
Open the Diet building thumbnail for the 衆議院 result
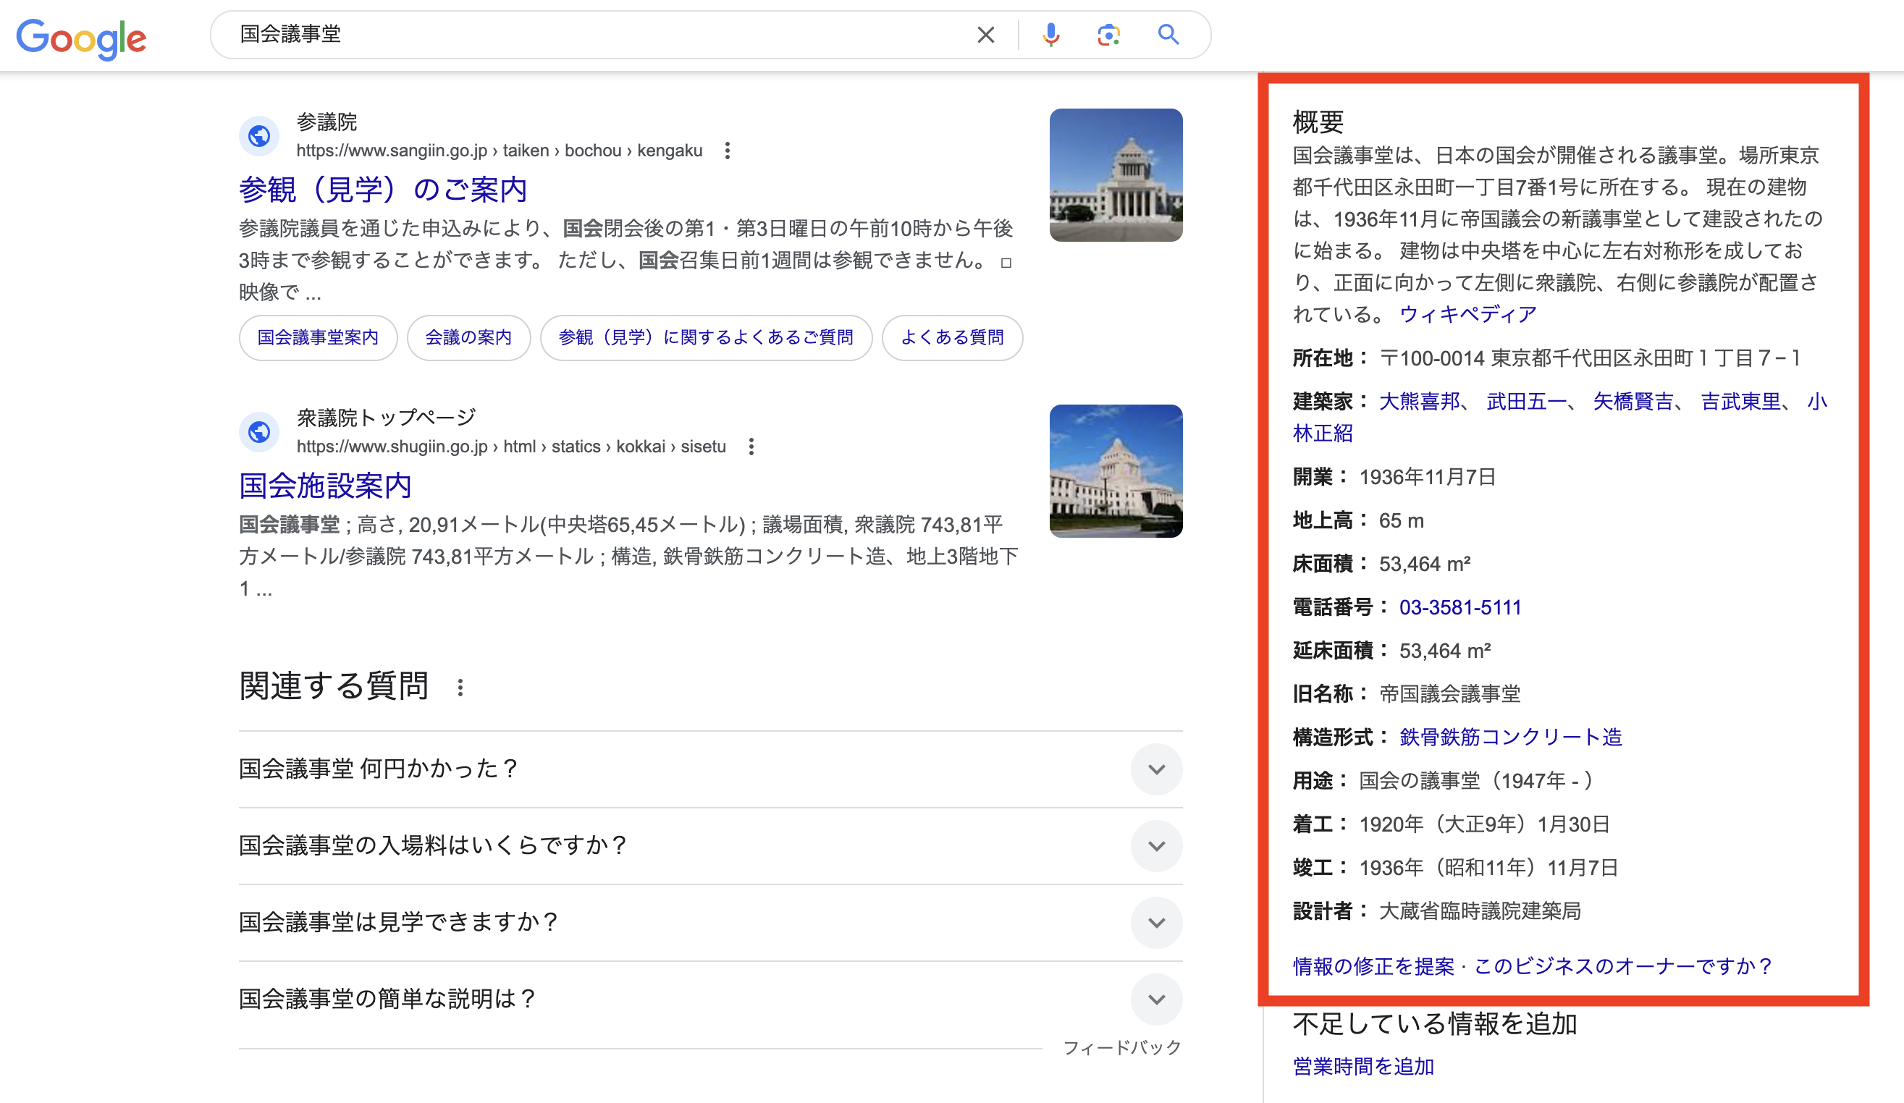pos(1115,471)
